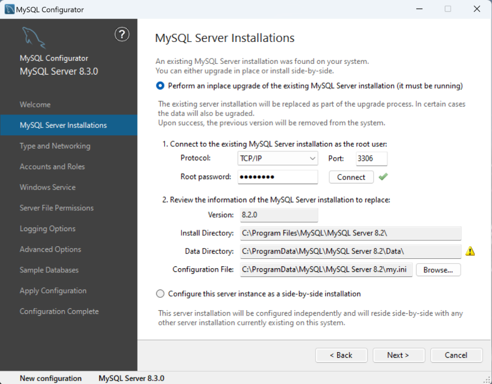Screen dimensions: 492x384
Task: Click into the Port number field
Action: pos(371,158)
